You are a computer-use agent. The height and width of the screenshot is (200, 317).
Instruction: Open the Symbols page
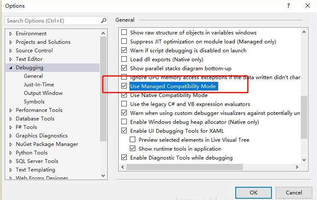point(34,102)
